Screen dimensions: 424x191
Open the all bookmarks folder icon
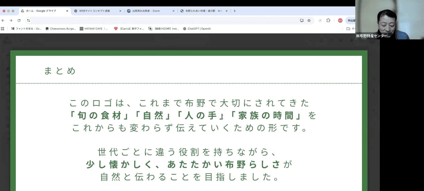click(x=348, y=29)
